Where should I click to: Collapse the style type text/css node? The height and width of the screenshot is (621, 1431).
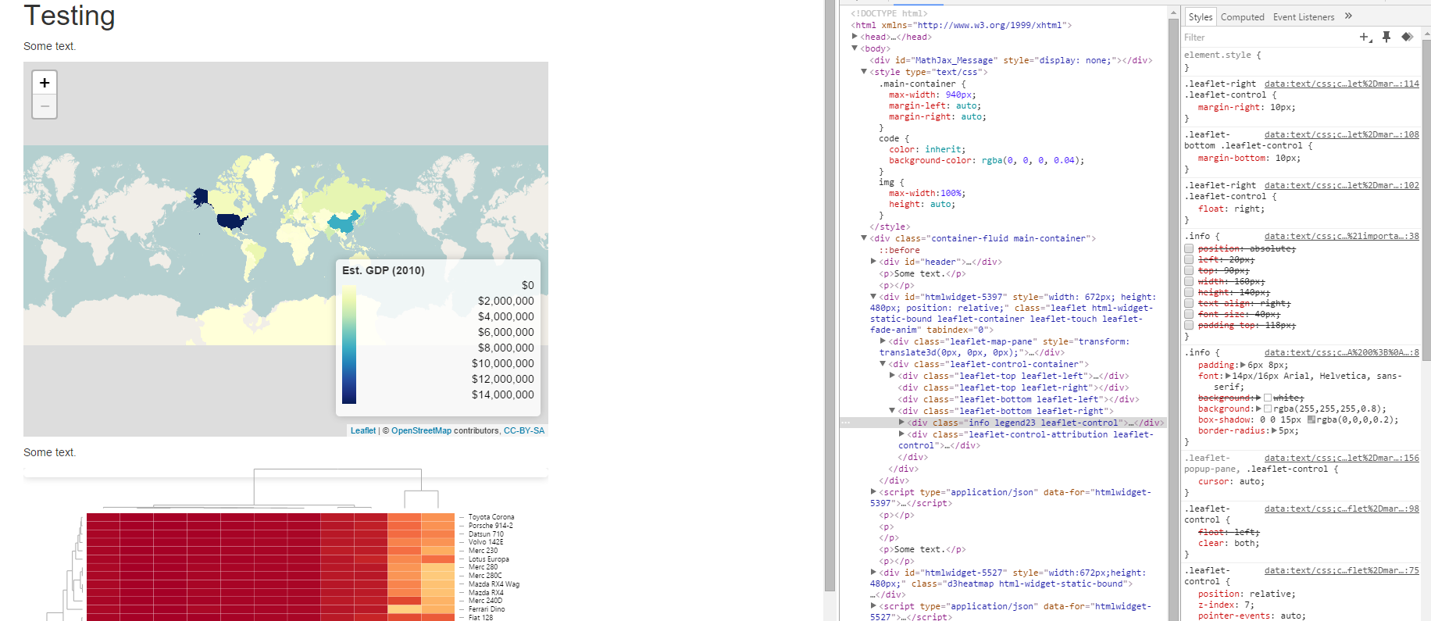tap(864, 72)
